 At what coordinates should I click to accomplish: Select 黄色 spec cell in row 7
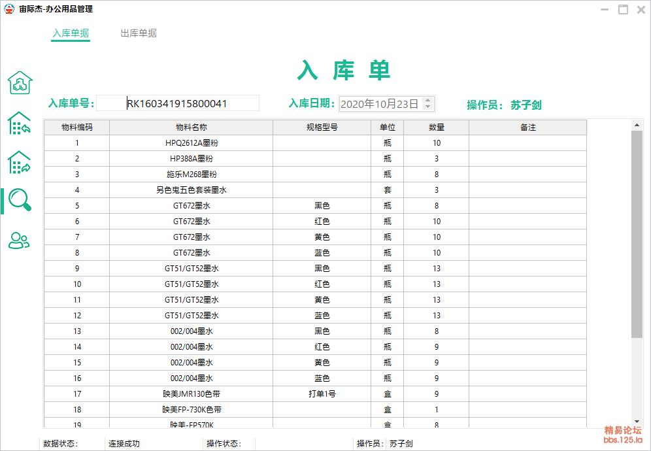322,237
